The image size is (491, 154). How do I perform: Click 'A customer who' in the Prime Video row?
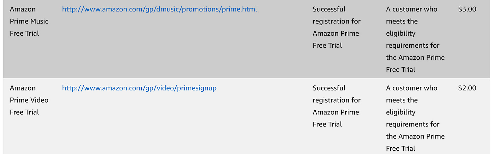click(x=411, y=88)
